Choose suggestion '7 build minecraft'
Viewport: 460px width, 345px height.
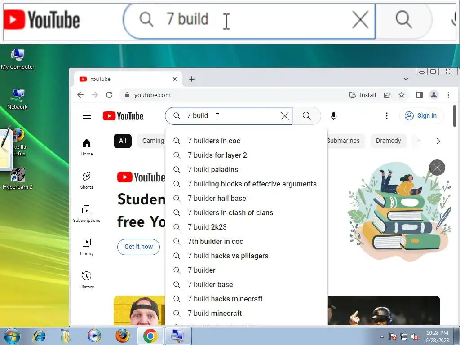pyautogui.click(x=247, y=313)
